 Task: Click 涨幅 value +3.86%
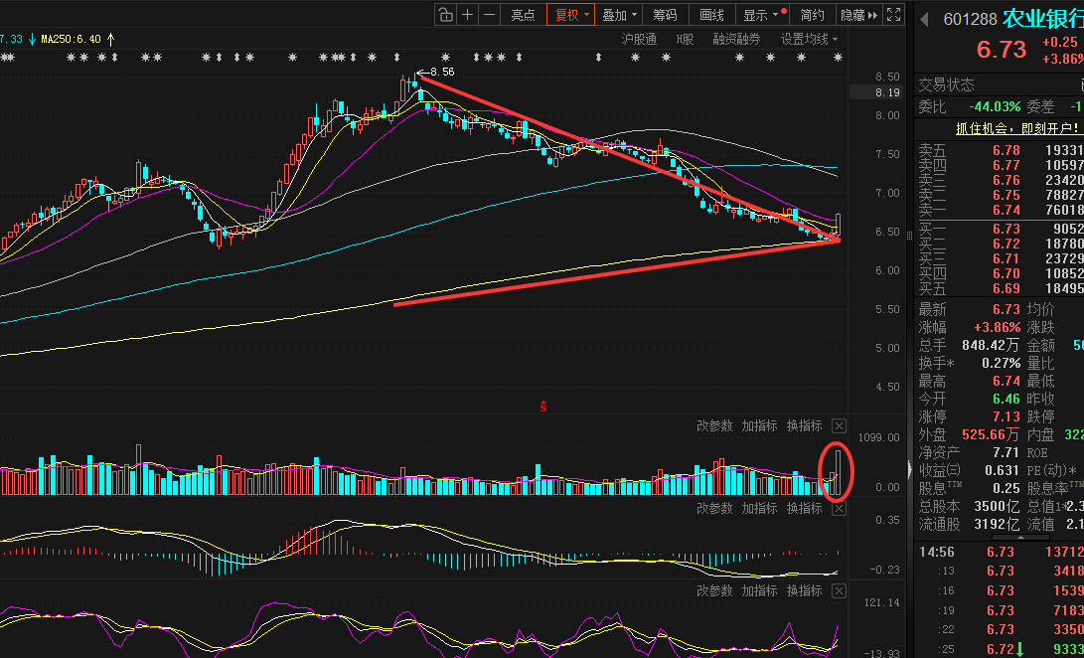coord(997,327)
